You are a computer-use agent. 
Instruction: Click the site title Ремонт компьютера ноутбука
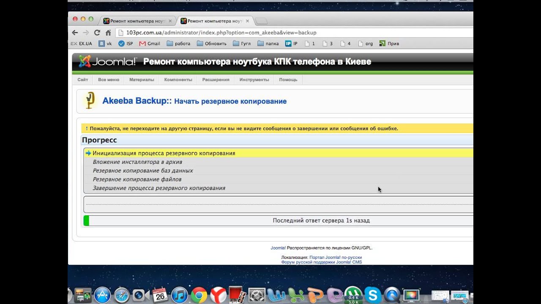(x=257, y=62)
